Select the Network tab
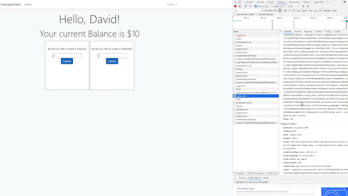 281,2
